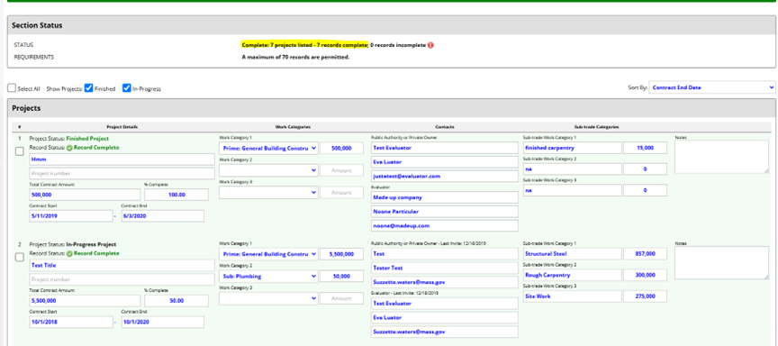Click the noone@madeup.com email field
This screenshot has height=346, width=778.
pos(445,226)
